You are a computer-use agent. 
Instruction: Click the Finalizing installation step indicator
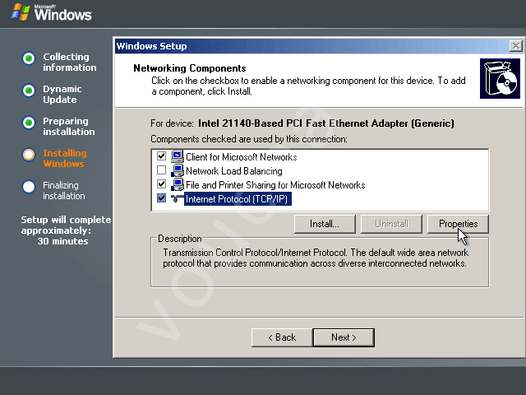pyautogui.click(x=29, y=187)
